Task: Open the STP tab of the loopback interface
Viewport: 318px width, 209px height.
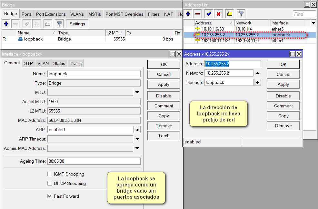Action: [28, 63]
